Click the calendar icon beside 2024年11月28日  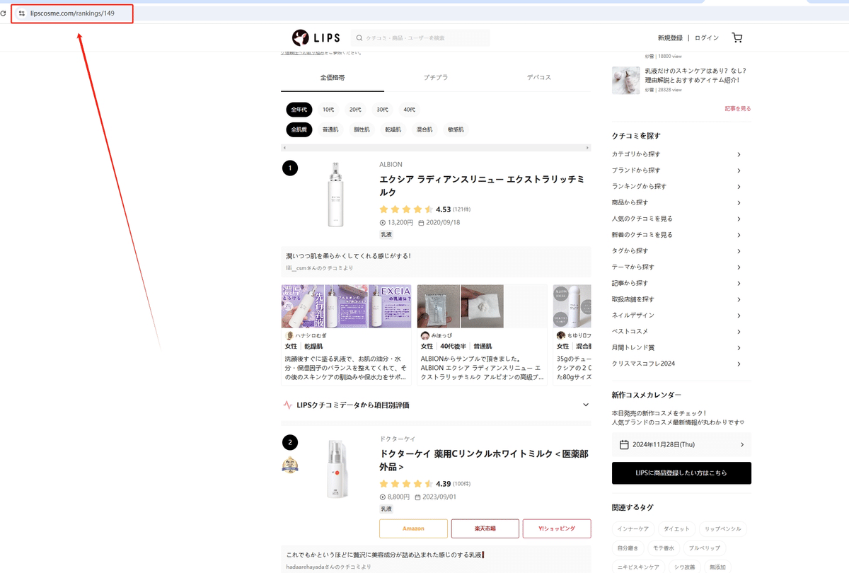point(624,444)
